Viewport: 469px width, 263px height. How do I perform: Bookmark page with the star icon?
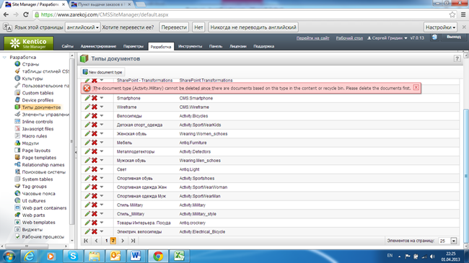click(x=452, y=14)
